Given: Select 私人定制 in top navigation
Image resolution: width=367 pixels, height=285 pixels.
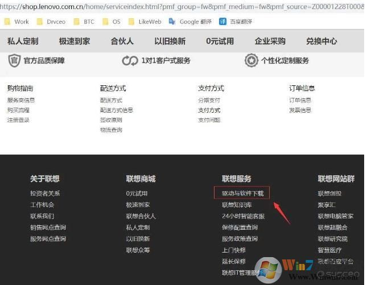Looking at the screenshot, I should click(x=23, y=42).
